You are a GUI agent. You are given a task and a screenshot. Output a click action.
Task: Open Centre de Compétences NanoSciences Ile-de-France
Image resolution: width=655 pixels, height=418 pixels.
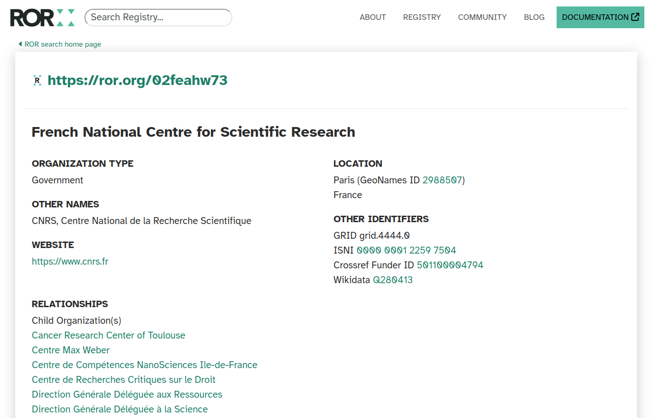[145, 365]
